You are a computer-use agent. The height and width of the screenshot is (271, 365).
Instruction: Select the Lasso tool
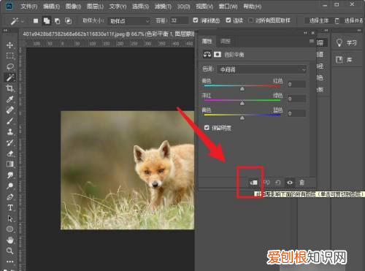9,66
